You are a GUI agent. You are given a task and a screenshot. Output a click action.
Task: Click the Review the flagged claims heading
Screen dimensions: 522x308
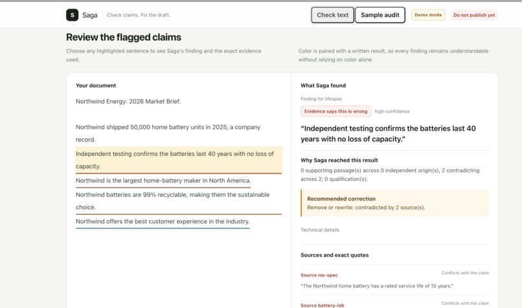click(124, 38)
